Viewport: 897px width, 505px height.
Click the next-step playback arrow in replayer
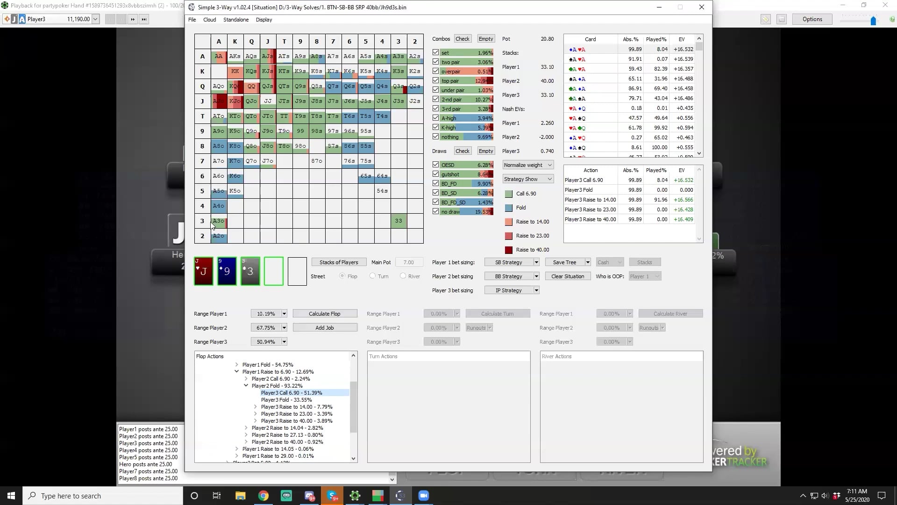[133, 19]
